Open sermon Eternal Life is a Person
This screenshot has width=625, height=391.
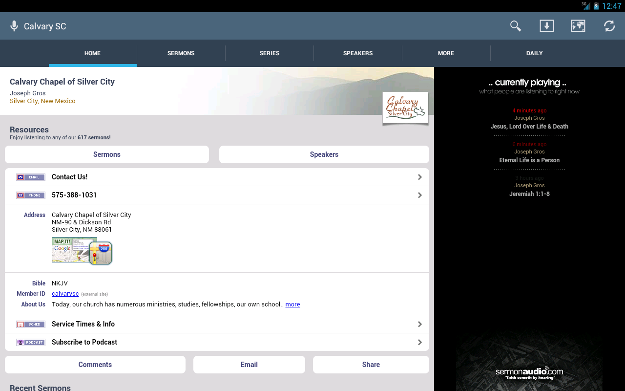click(x=529, y=160)
